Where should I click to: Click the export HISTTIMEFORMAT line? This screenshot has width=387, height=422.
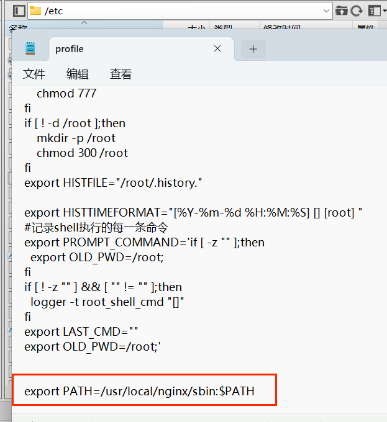coord(193,213)
